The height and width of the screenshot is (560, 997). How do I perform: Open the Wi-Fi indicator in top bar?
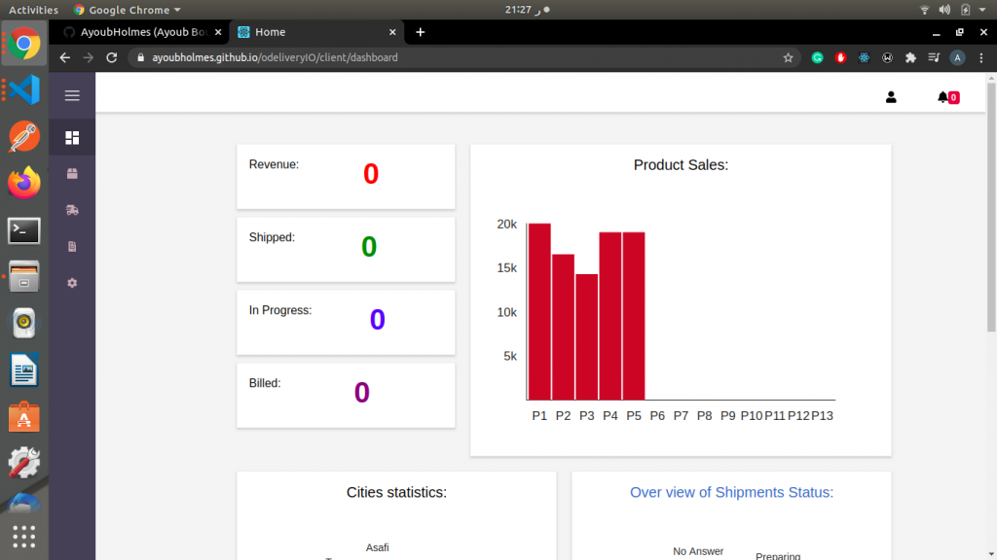(x=925, y=10)
